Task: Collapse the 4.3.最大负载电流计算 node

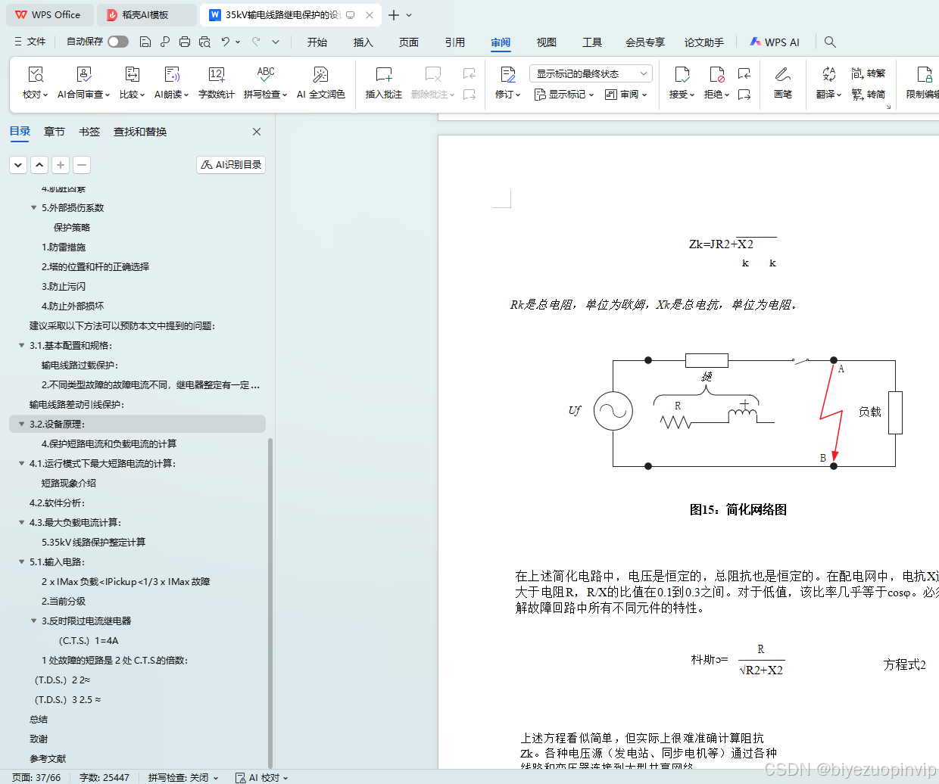Action: pos(21,522)
